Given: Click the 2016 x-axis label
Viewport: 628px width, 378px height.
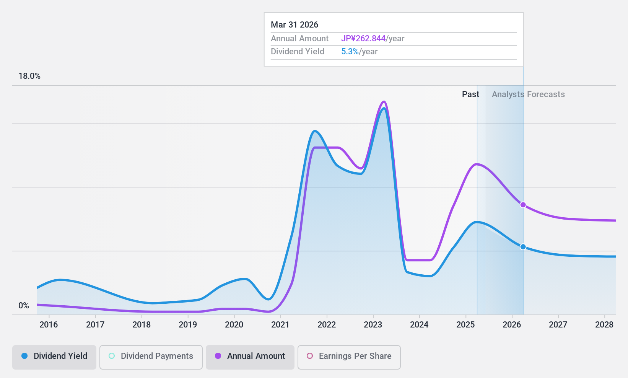Looking at the screenshot, I should click(x=49, y=325).
